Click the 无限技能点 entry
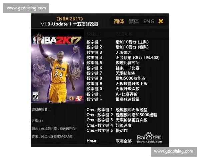The image size is (200, 160). [x=126, y=73]
